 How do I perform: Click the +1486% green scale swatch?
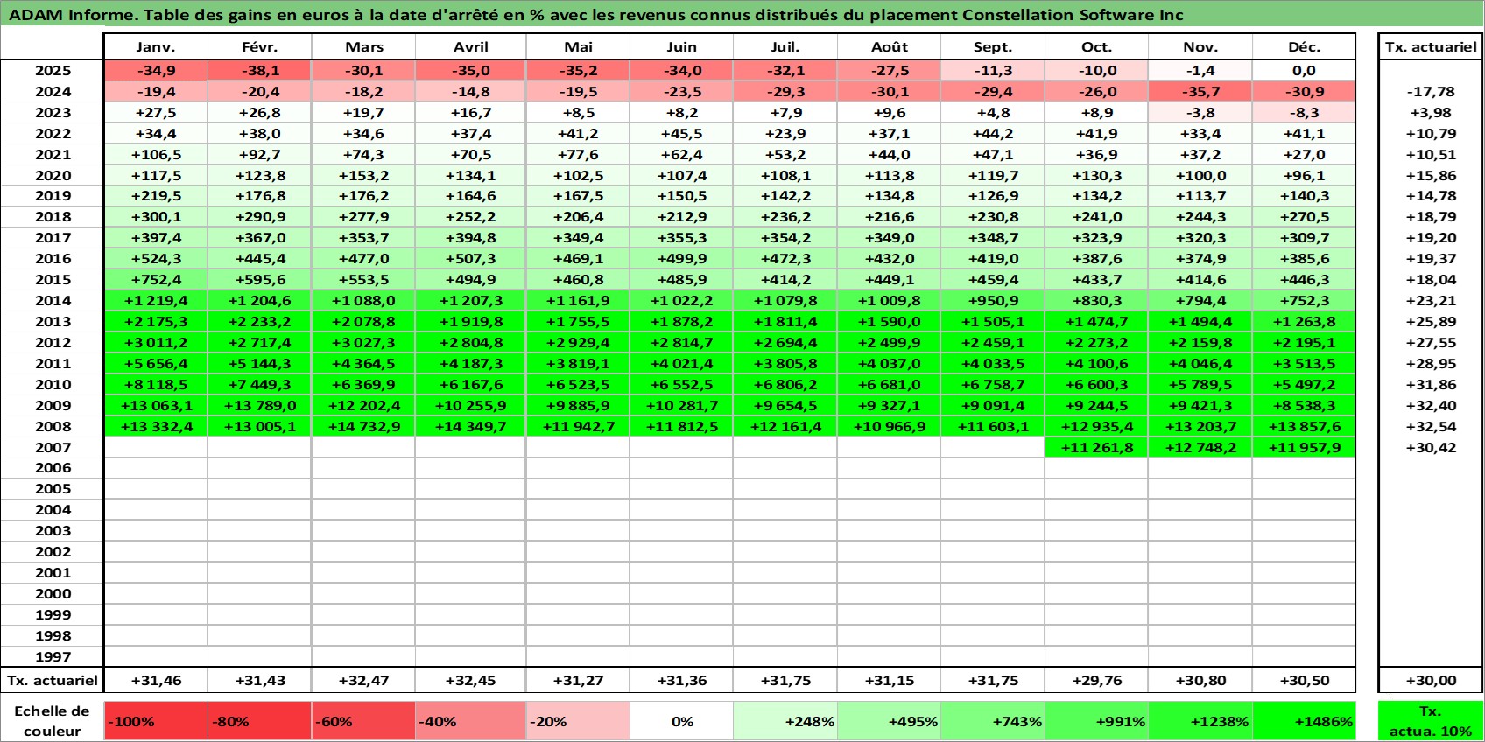[1304, 721]
